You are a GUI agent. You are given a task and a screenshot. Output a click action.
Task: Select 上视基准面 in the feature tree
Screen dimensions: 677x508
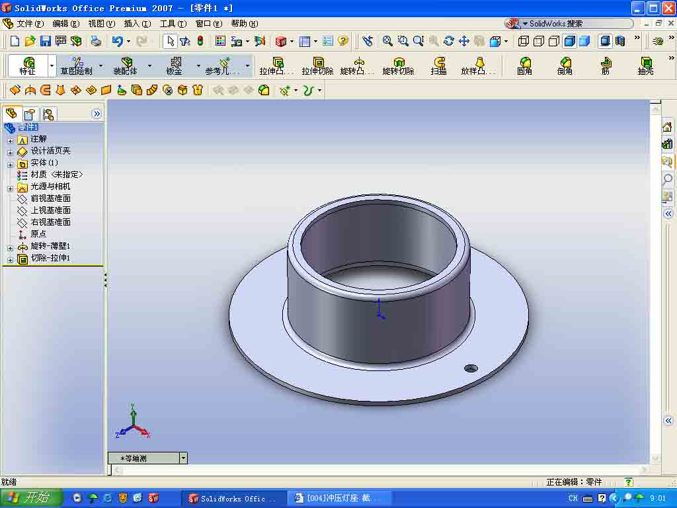click(50, 210)
